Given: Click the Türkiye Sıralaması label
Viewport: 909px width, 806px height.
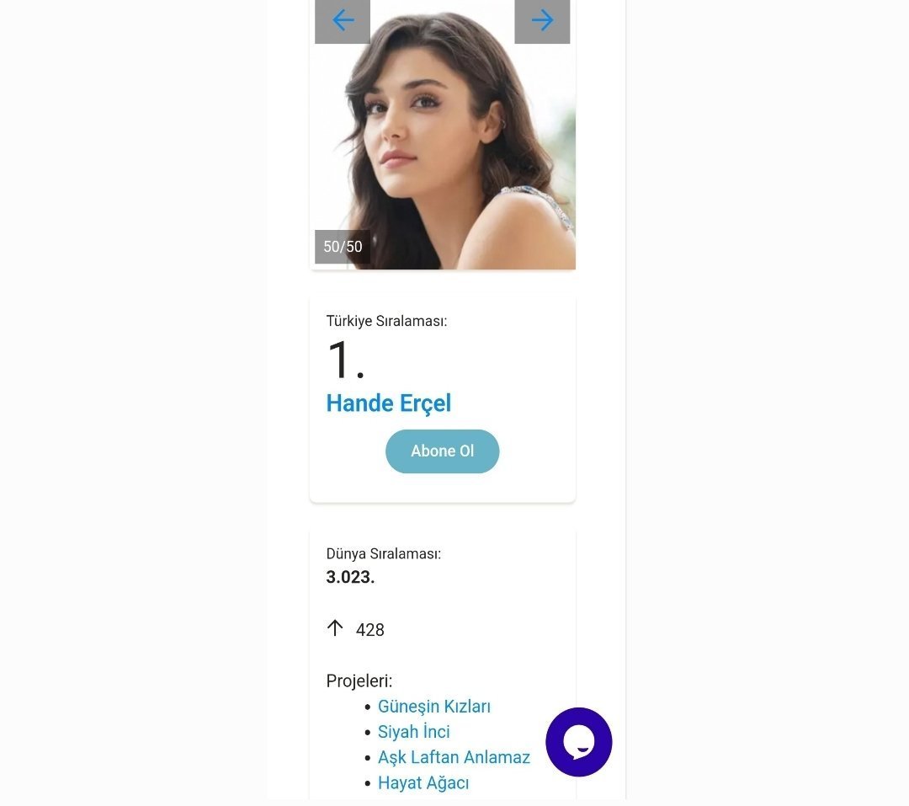Looking at the screenshot, I should pos(386,321).
